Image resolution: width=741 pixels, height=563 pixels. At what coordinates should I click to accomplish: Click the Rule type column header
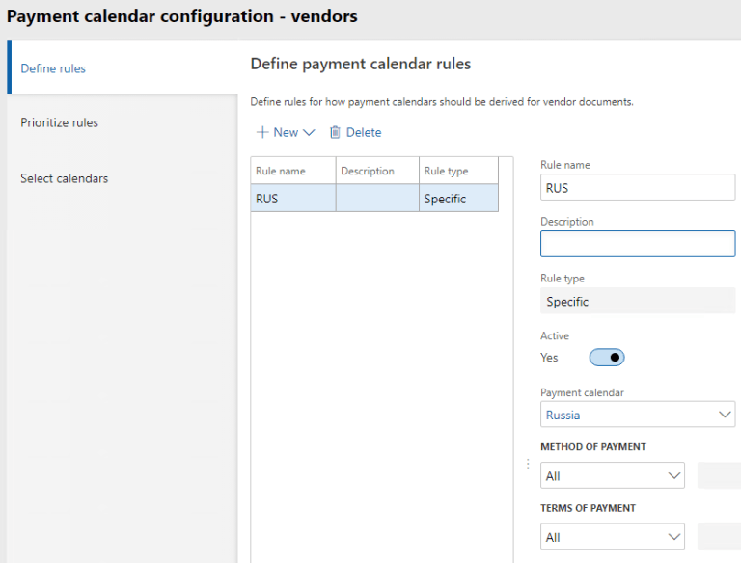tap(458, 171)
